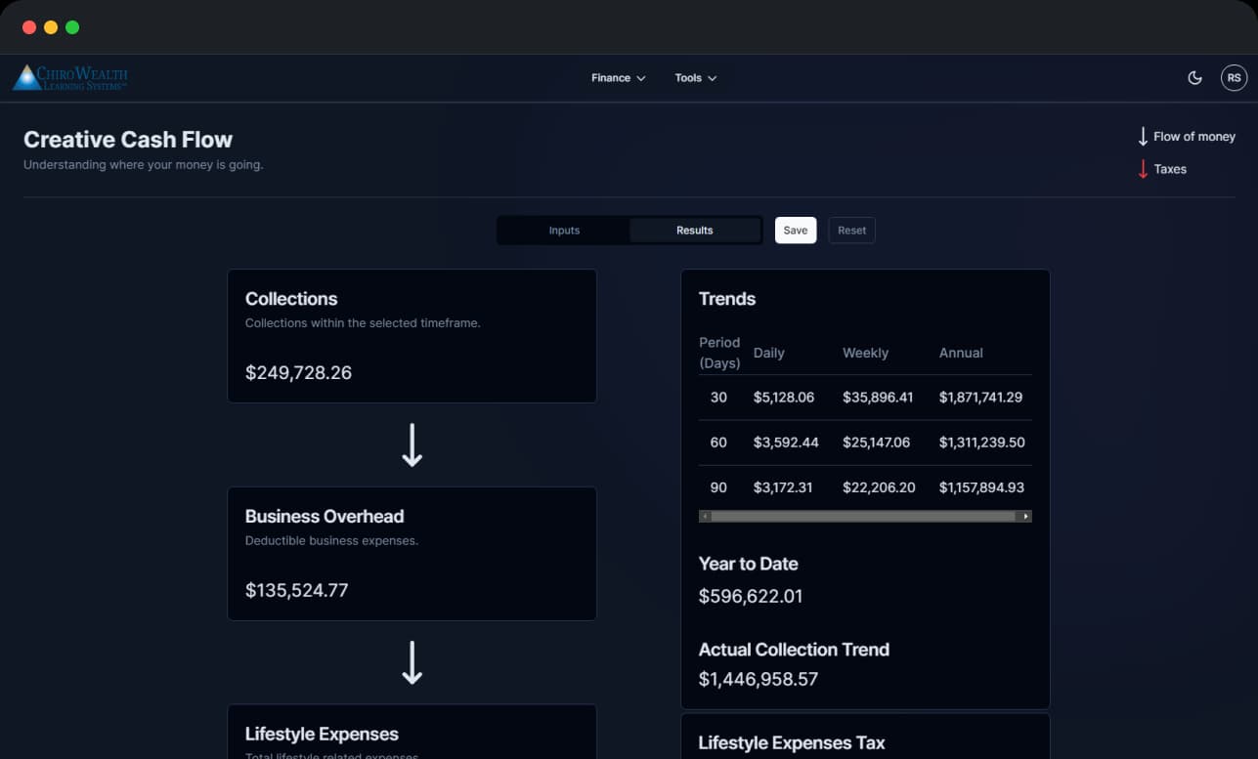Expand the Finance dropdown chevron
Viewport: 1258px width, 759px height.
click(x=642, y=77)
